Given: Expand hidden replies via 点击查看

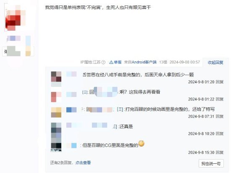Looking at the screenshot, I should pyautogui.click(x=83, y=163).
